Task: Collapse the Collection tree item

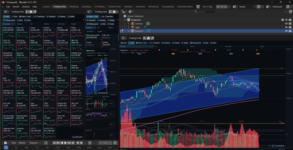Action: (x=125, y=20)
